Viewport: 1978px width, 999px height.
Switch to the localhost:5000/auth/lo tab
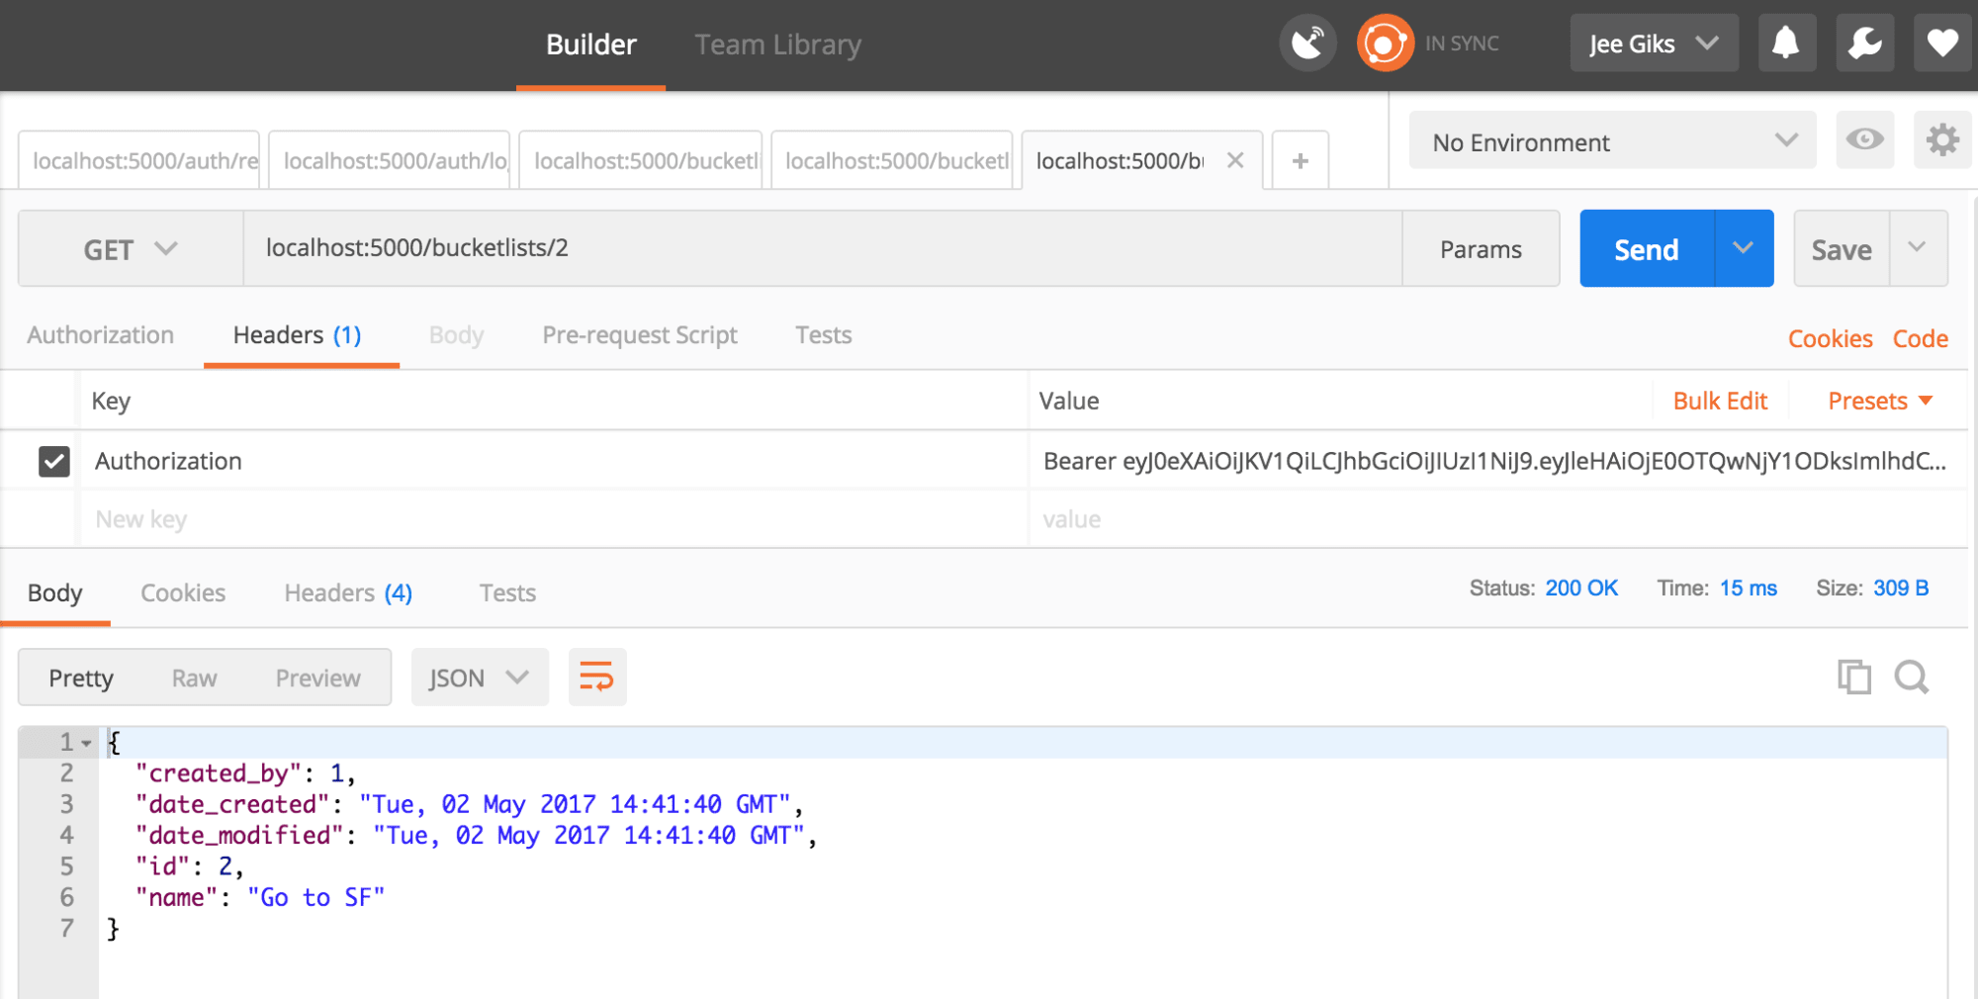pyautogui.click(x=390, y=160)
